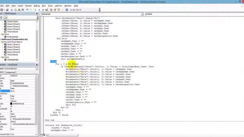Click the project tree vertical scrollbar
244x137 pixels.
pos(37,41)
